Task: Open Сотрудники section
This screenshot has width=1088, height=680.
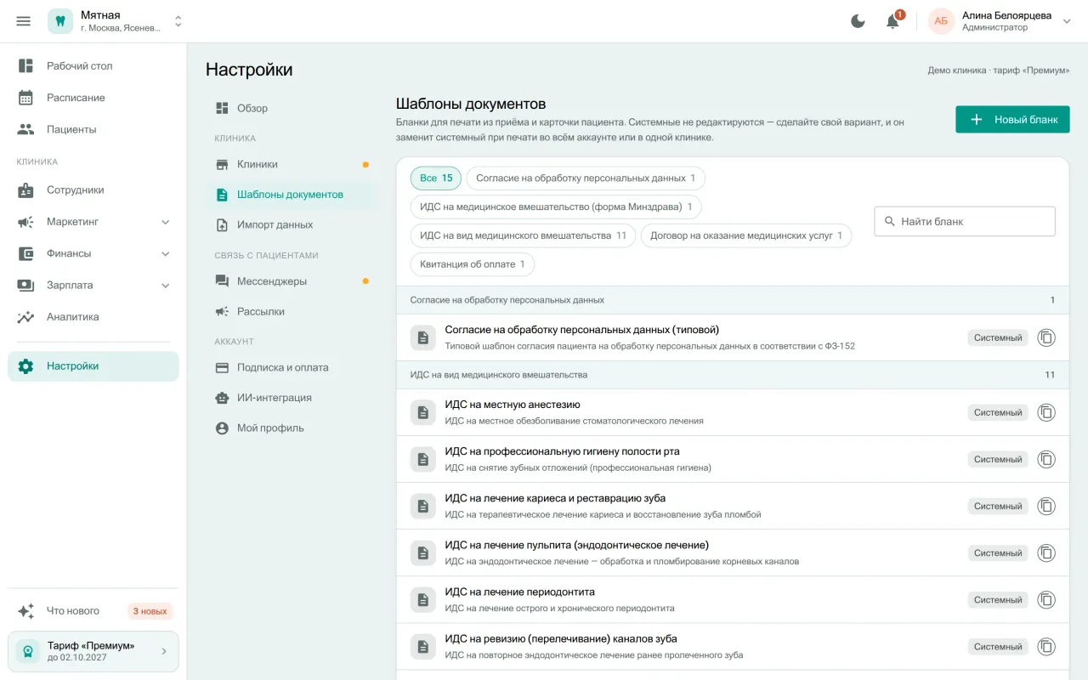Action: [93, 190]
